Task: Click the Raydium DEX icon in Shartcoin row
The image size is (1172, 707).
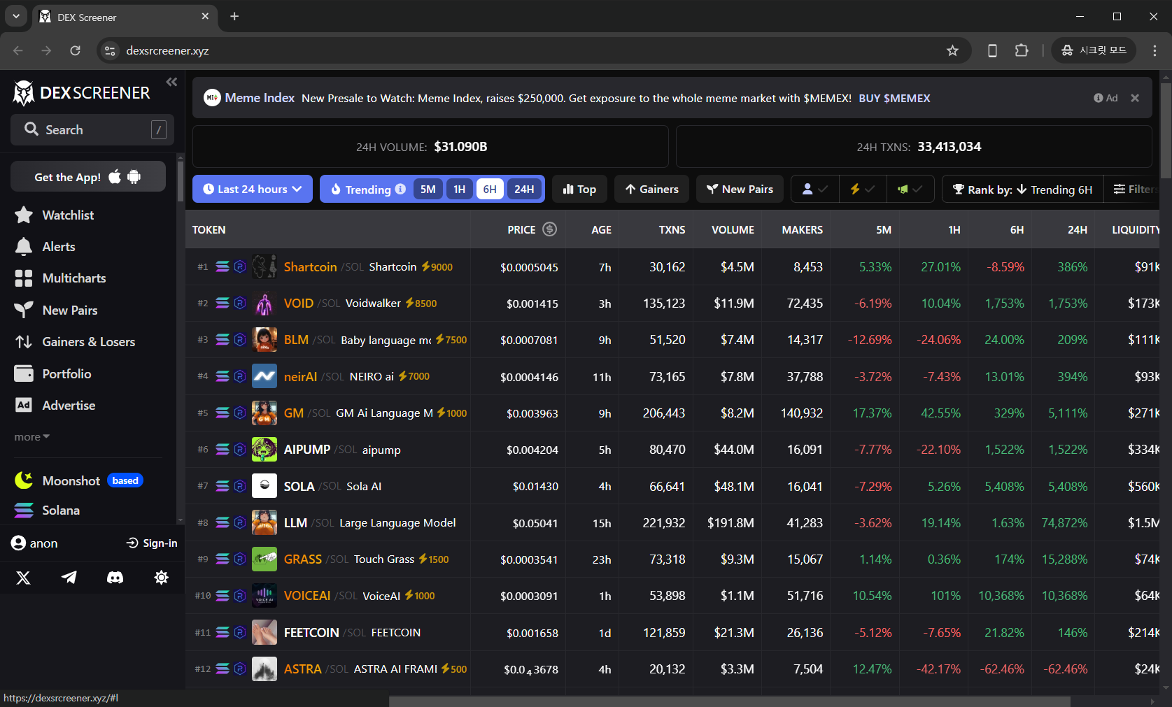Action: tap(240, 266)
